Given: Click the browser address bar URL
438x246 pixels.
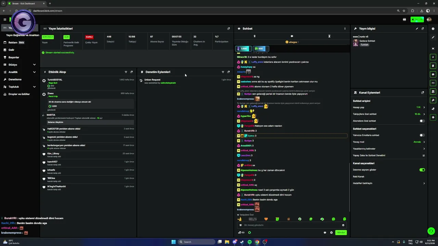Looking at the screenshot, I should click(x=48, y=11).
